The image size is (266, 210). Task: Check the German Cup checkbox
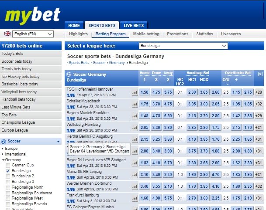coord(8,165)
